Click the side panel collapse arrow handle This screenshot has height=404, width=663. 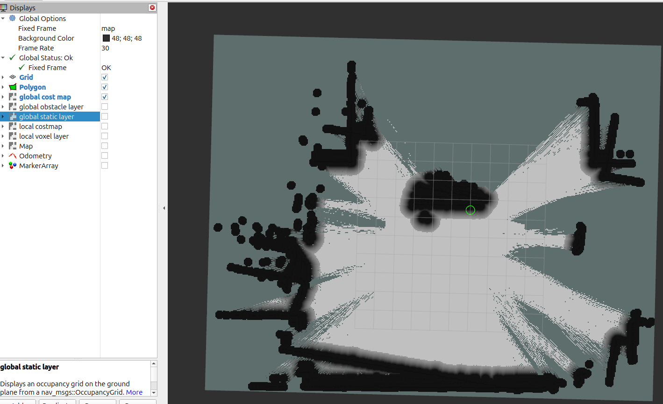[x=164, y=208]
